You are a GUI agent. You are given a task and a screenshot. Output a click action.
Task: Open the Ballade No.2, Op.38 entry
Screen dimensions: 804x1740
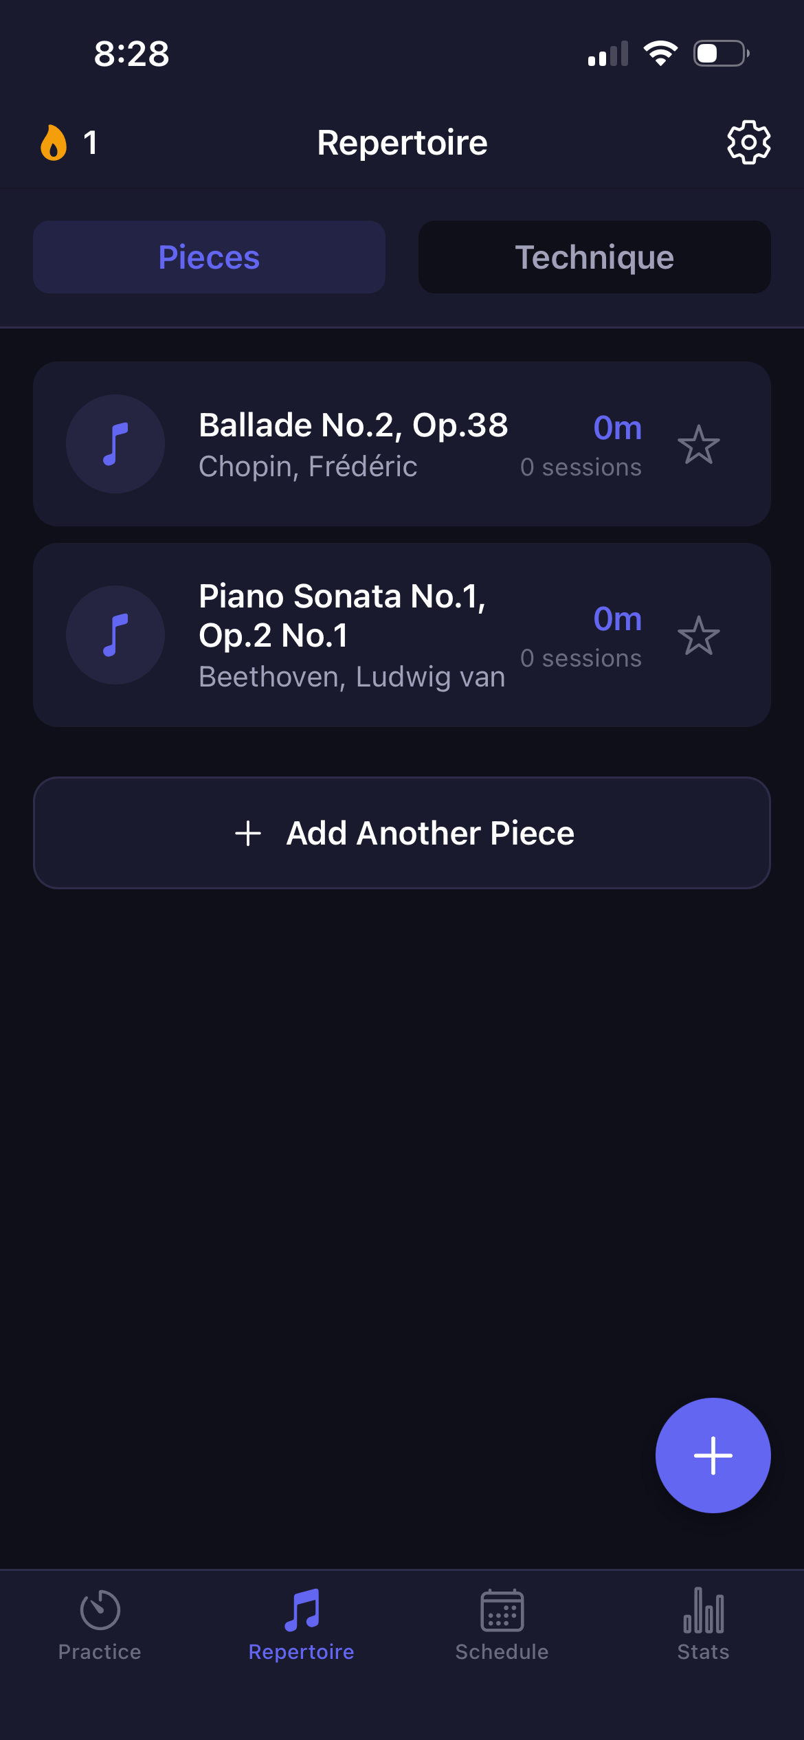point(353,426)
